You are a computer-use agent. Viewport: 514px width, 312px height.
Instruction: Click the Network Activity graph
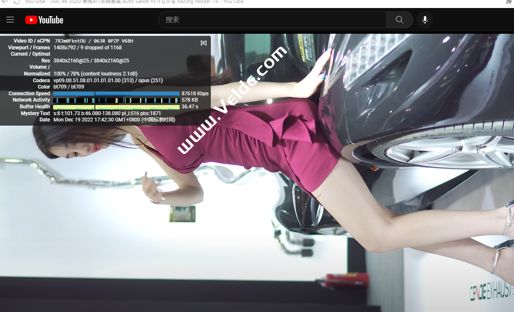tap(116, 100)
